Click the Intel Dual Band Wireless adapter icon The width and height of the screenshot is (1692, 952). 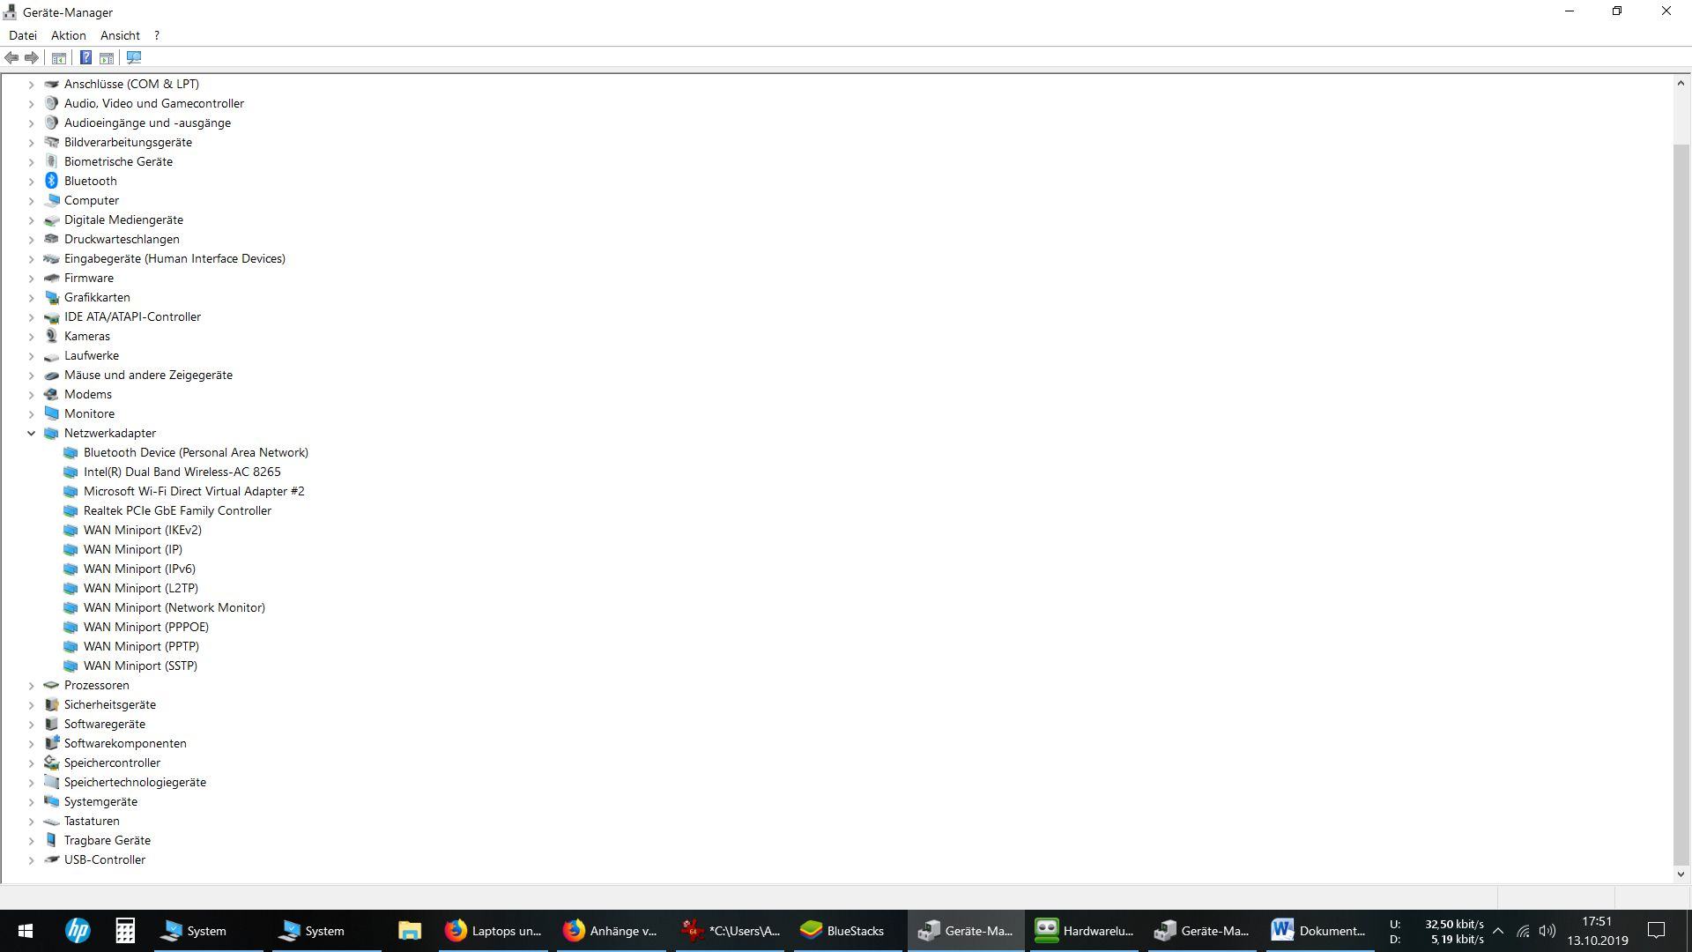(70, 472)
